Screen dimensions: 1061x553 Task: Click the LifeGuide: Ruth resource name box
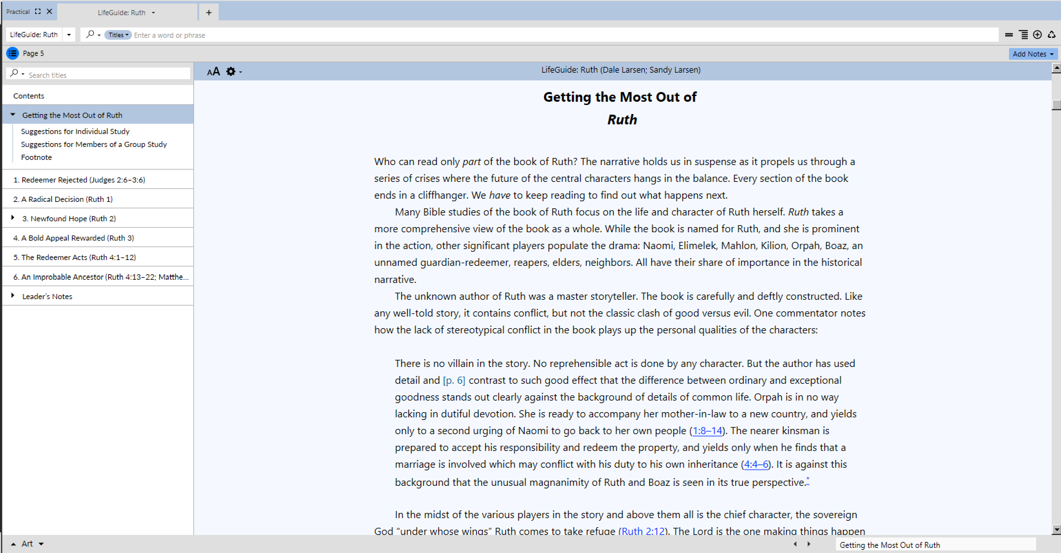[x=34, y=35]
